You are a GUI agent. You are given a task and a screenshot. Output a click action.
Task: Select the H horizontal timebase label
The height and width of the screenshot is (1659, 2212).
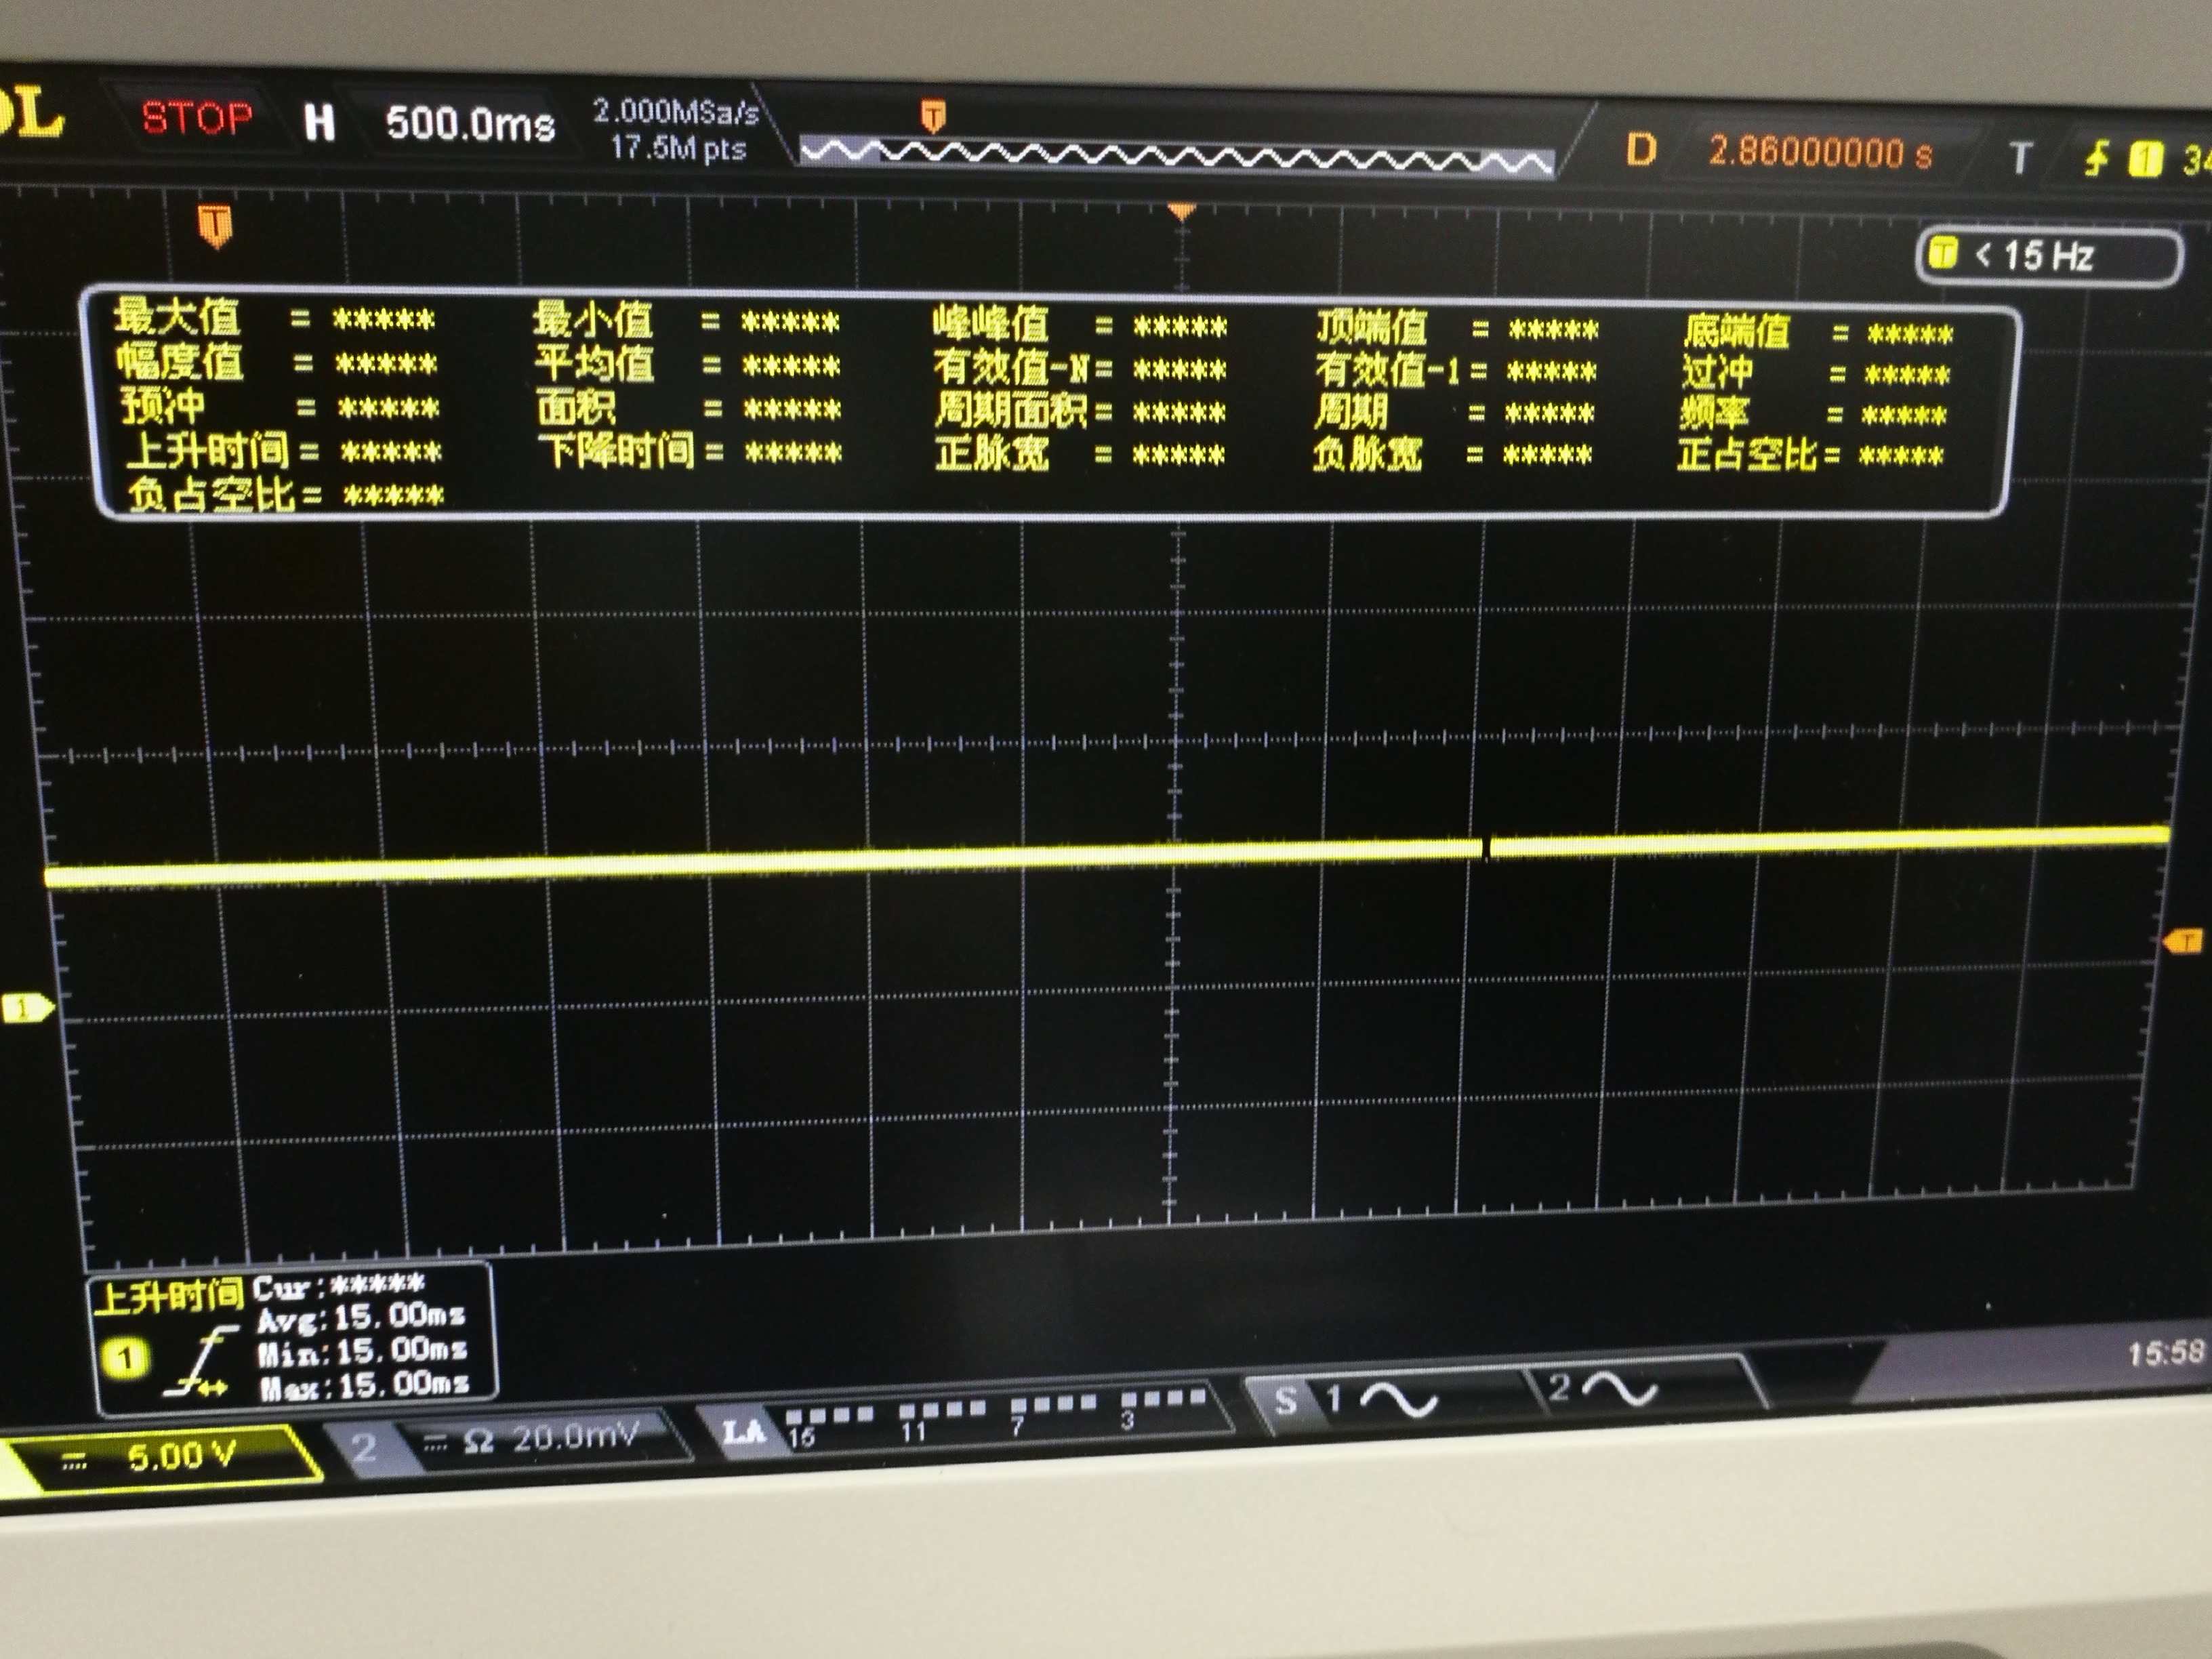pyautogui.click(x=319, y=123)
